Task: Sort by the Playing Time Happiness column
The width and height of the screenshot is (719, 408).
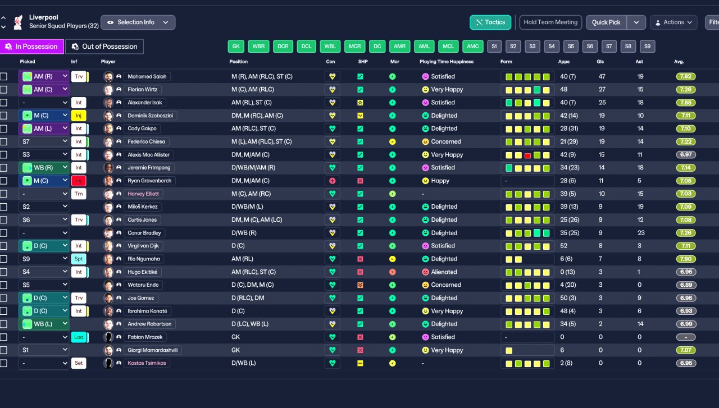Action: 447,62
